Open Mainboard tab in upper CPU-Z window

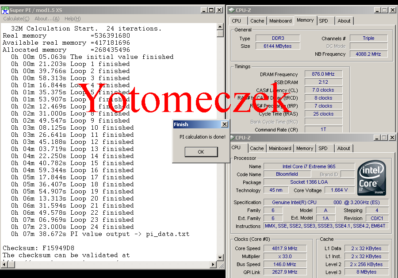point(280,21)
